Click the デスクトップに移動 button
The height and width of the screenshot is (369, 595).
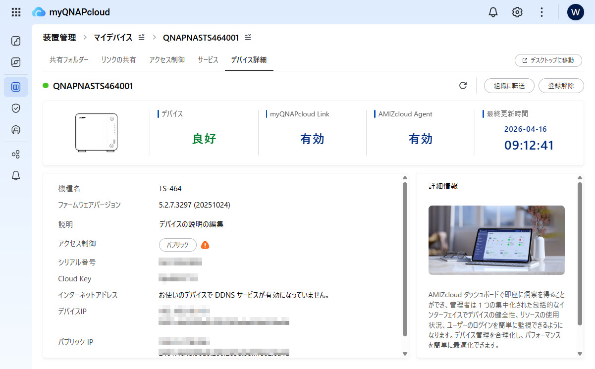point(548,60)
